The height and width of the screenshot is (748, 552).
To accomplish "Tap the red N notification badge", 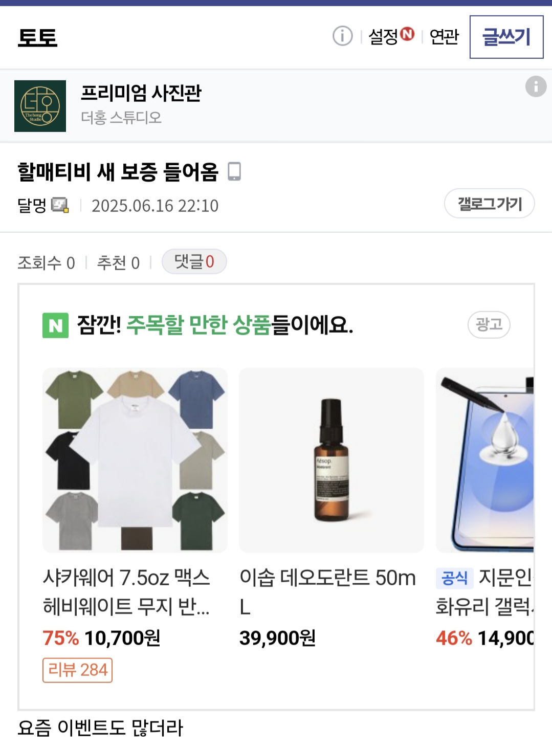I will tap(407, 34).
